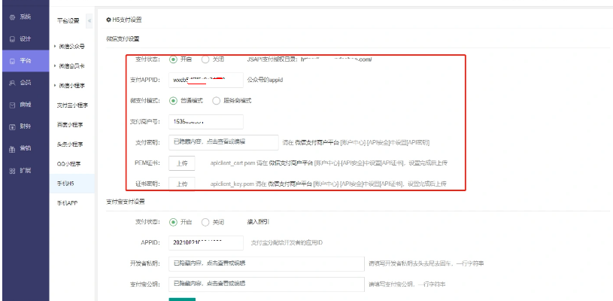Open the 支付宝小程序 menu item

pos(70,105)
